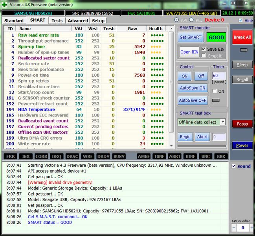This screenshot has height=236, width=255.
Task: Click the BBK error indicator
Action: [x=221, y=157]
